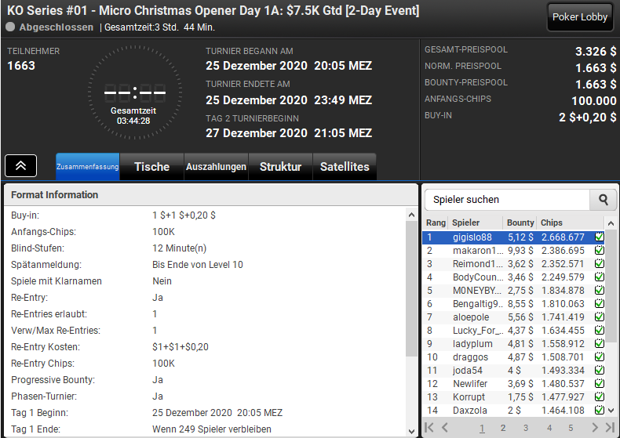Go to next page of players

point(595,428)
